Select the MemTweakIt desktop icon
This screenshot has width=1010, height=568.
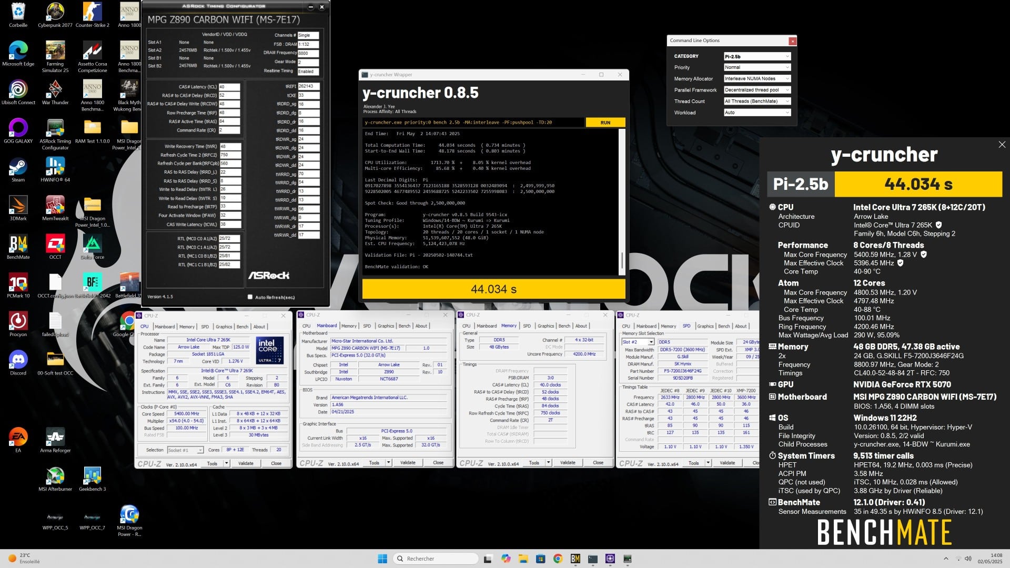point(55,208)
